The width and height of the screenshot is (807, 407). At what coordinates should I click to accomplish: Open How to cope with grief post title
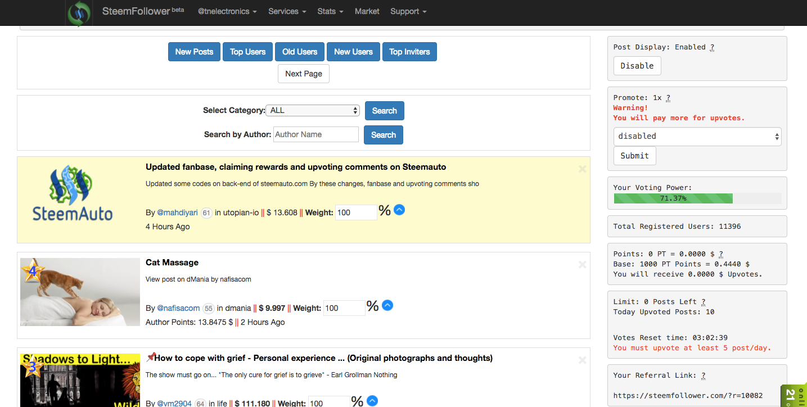(323, 358)
